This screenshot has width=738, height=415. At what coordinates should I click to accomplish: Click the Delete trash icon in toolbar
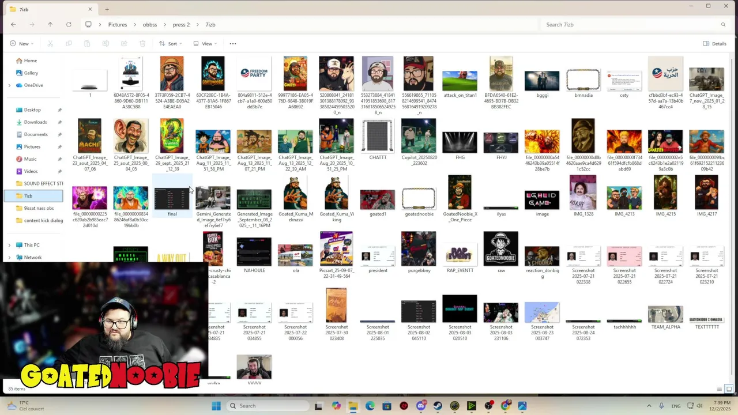pos(142,44)
